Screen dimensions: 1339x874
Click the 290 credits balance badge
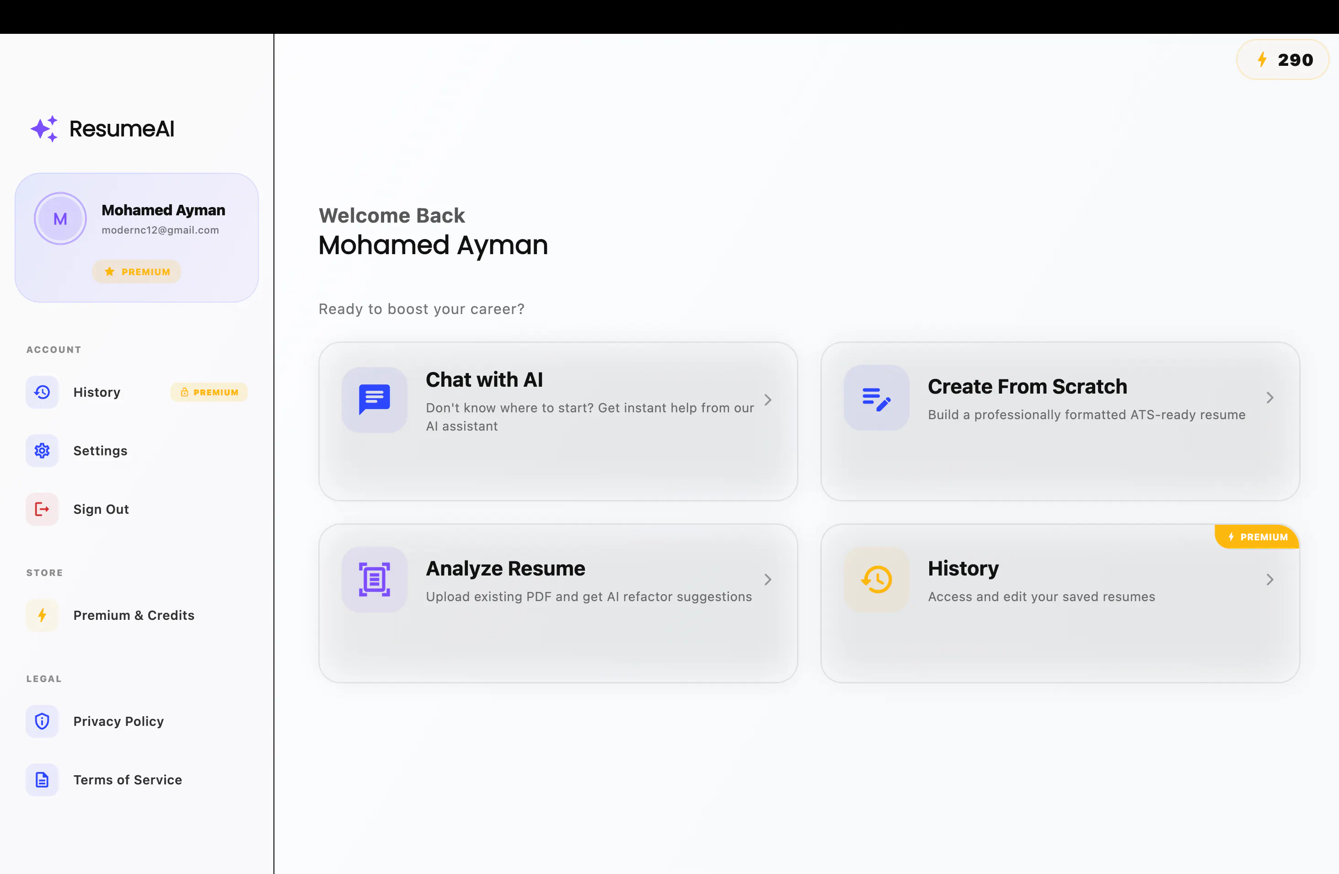1283,59
